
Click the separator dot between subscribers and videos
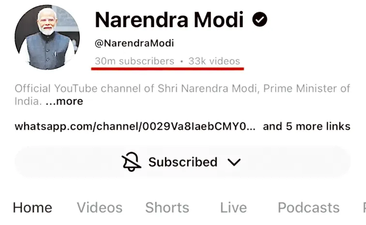[x=182, y=61]
